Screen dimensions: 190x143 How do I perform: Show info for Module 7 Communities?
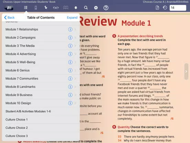70,78
